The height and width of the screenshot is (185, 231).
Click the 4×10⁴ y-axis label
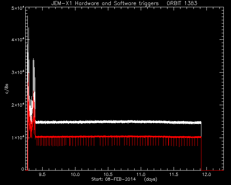click(x=18, y=40)
